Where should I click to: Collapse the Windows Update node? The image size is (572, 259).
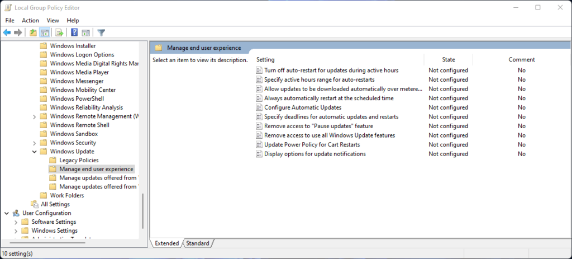(34, 152)
